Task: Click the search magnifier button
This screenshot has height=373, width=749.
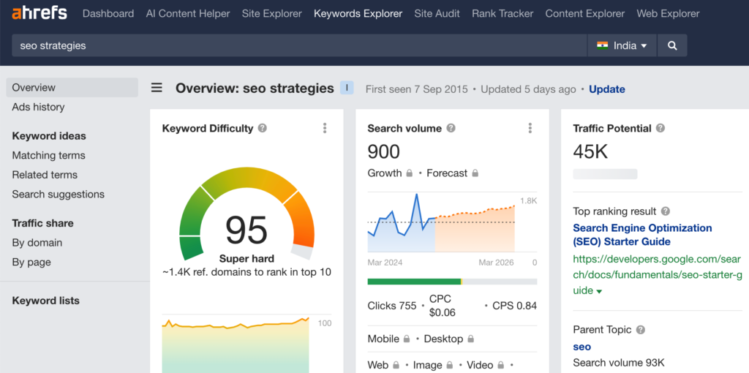Action: 672,45
